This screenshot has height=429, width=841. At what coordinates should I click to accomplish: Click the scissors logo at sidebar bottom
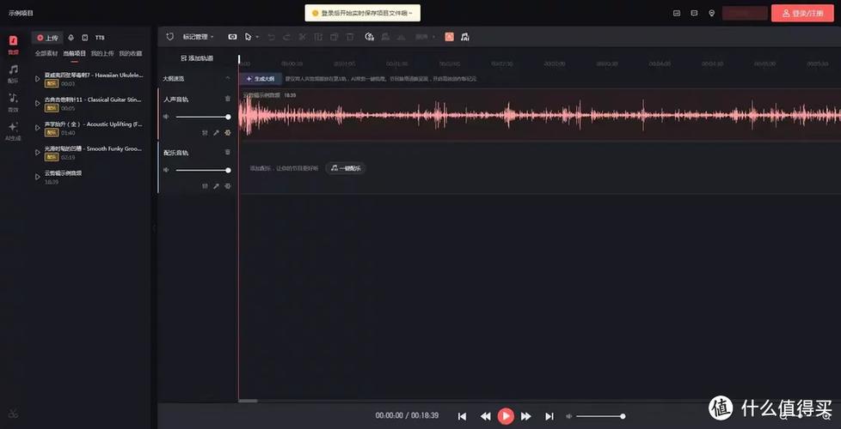(x=14, y=414)
